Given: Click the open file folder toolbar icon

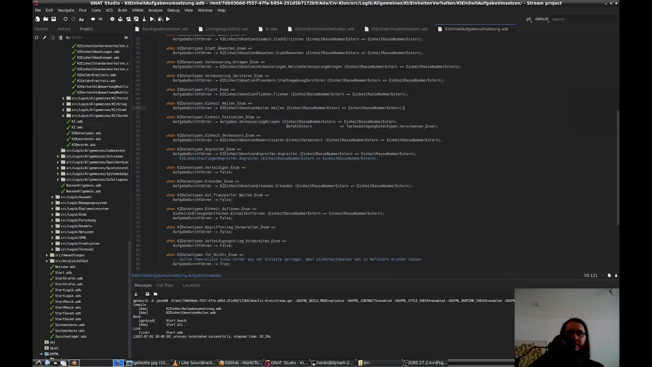Looking at the screenshot, I should 45,19.
